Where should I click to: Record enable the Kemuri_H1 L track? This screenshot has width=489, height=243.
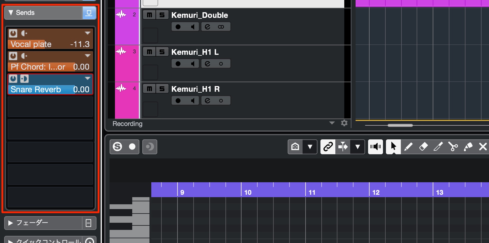178,64
